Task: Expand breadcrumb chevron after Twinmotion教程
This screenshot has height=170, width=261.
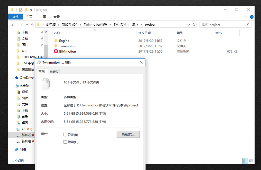Action: click(110, 25)
